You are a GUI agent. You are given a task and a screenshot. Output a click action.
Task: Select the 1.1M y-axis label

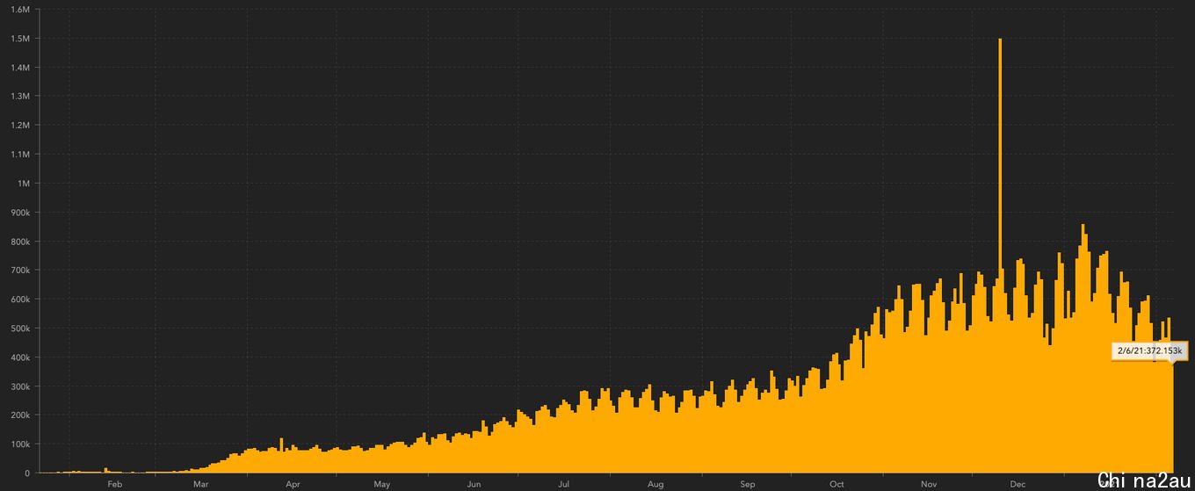20,155
